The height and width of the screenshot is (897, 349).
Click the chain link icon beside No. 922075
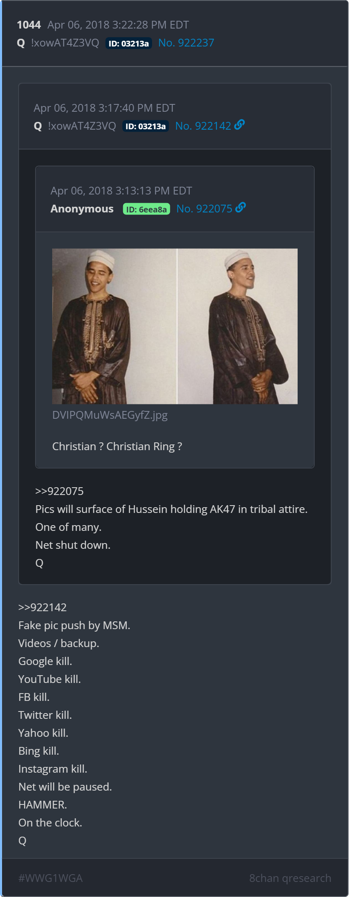(x=241, y=208)
